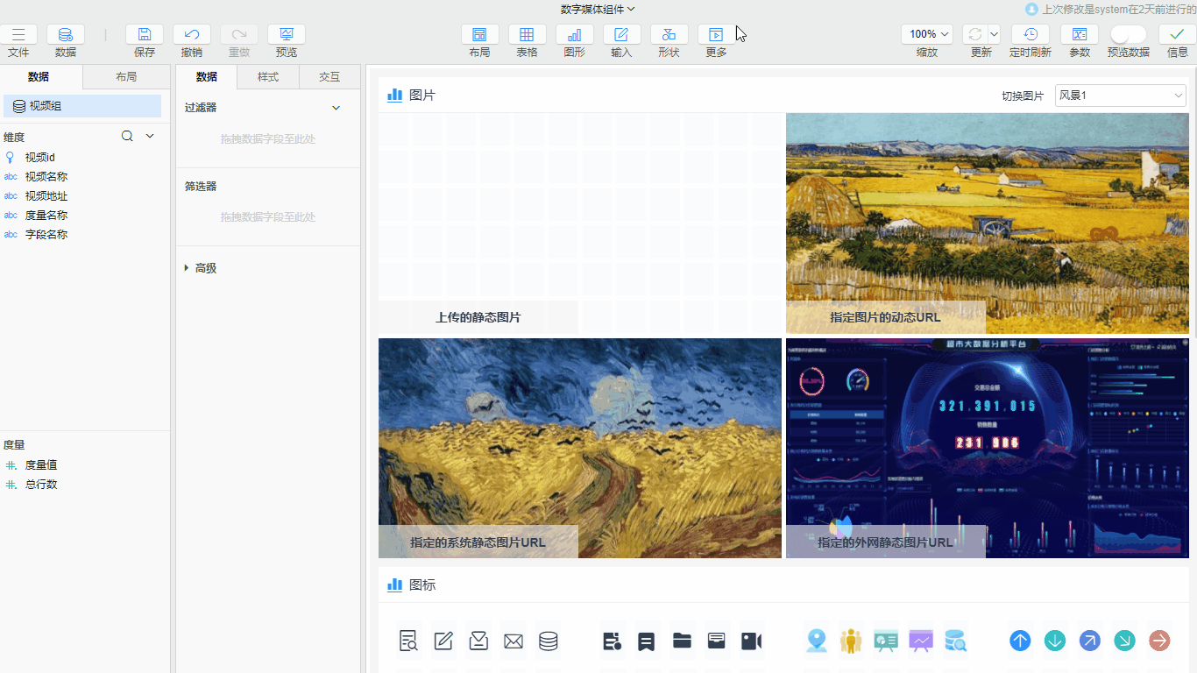Image resolution: width=1197 pixels, height=673 pixels.
Task: Click the Scheduled Refresh (定时刷新) icon
Action: tap(1031, 35)
